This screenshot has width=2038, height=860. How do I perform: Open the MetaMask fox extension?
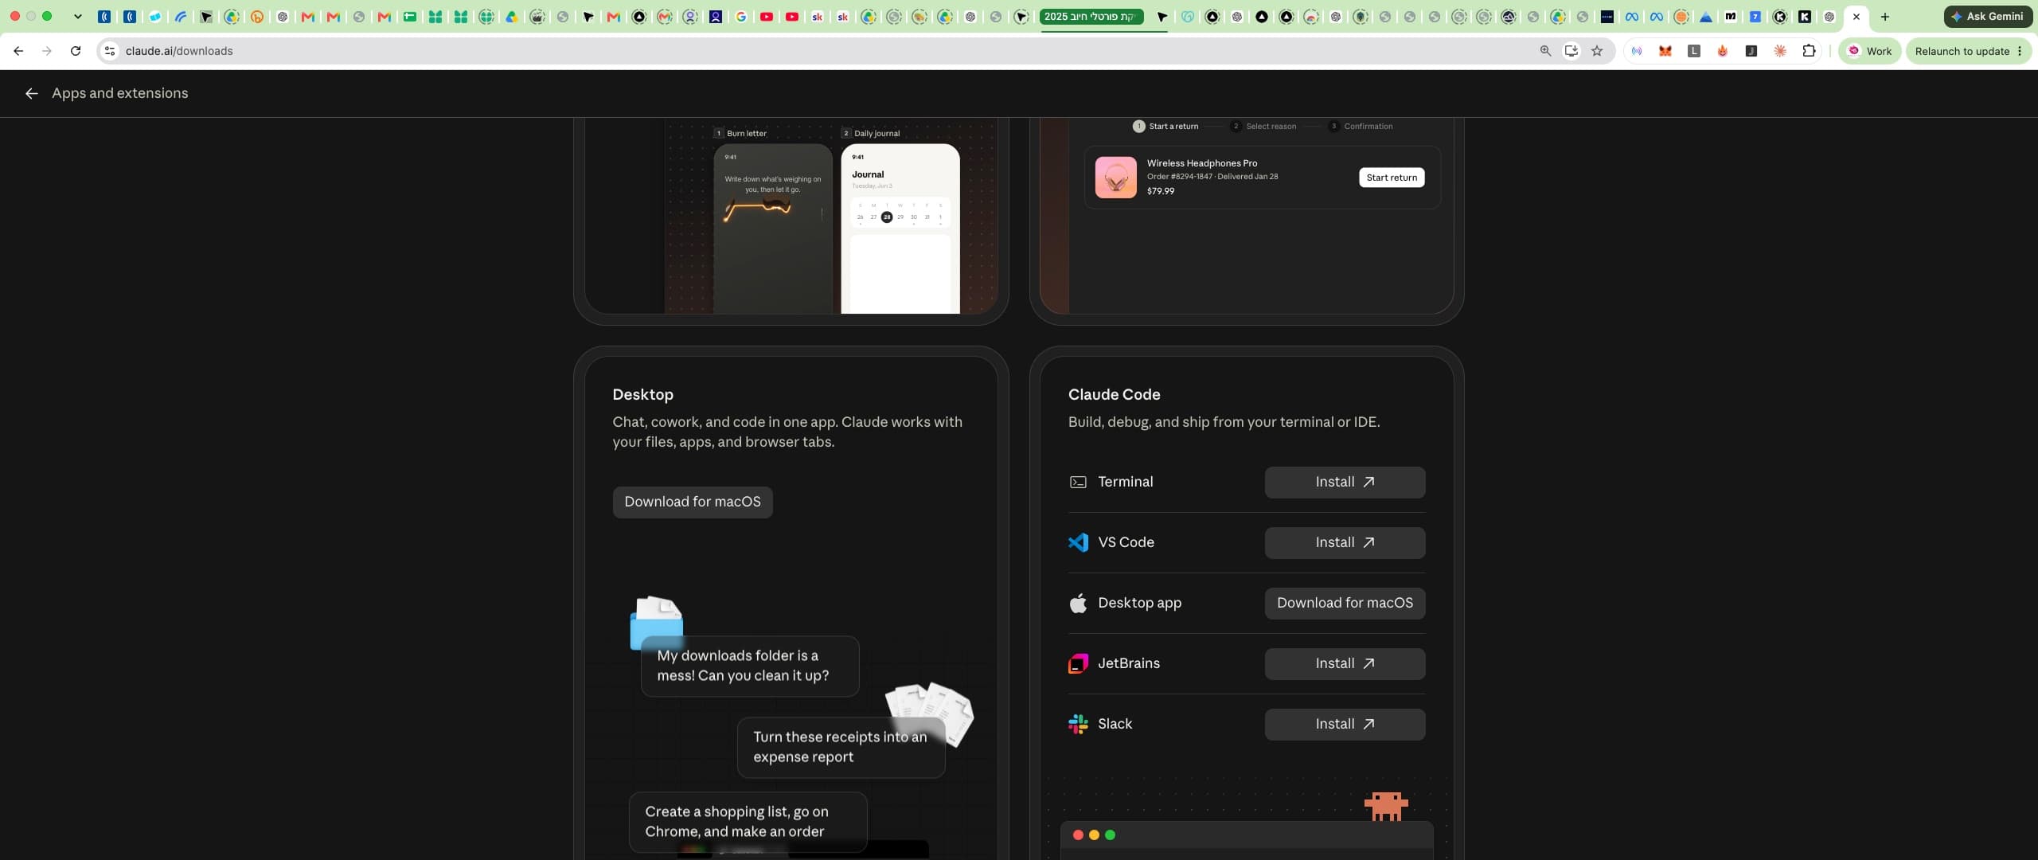[x=1665, y=51]
